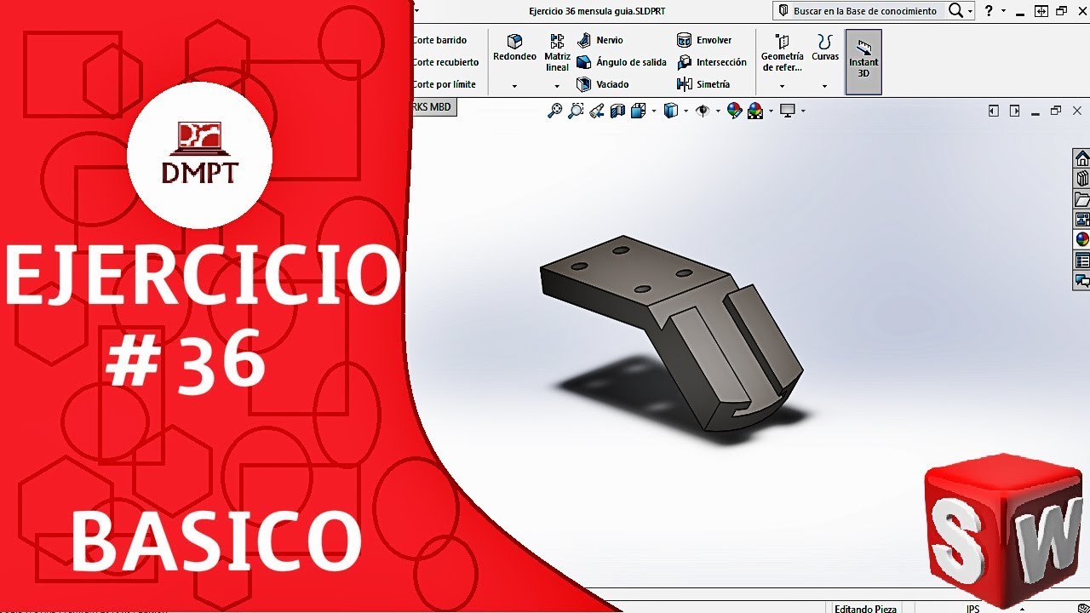Viewport: 1090px width, 613px height.
Task: Select the Previous view icon
Action: (x=597, y=111)
